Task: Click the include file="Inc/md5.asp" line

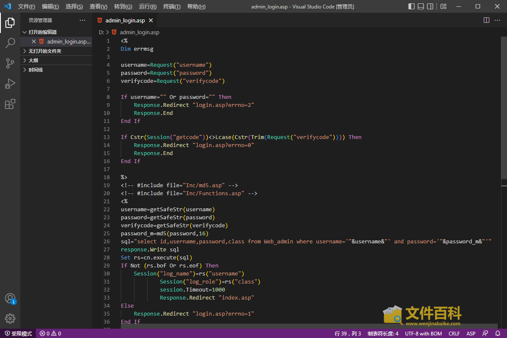Action: pyautogui.click(x=180, y=185)
